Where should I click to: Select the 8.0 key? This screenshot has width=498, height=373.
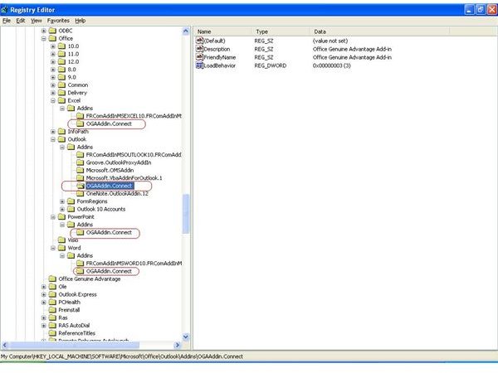click(x=71, y=70)
